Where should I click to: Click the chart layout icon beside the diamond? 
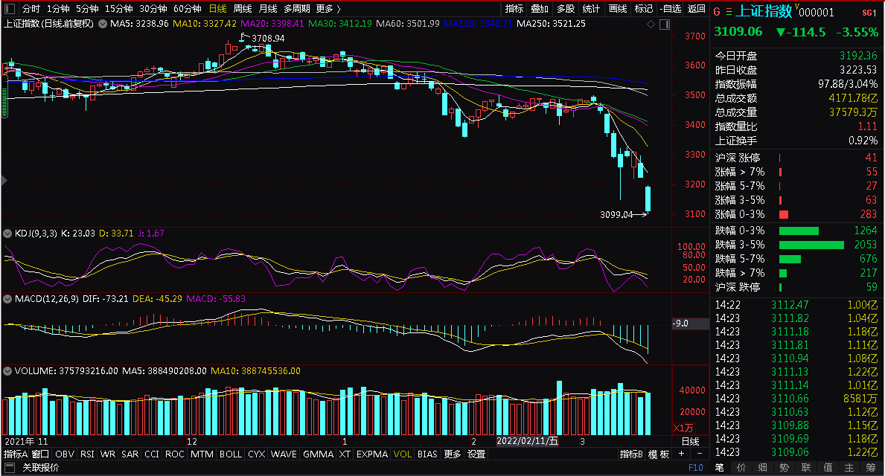(665, 25)
